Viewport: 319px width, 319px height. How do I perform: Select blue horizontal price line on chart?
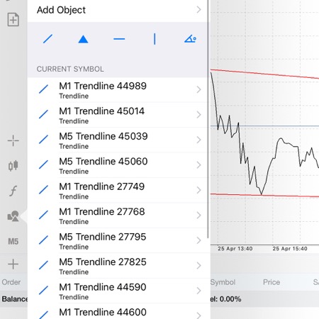click(264, 126)
